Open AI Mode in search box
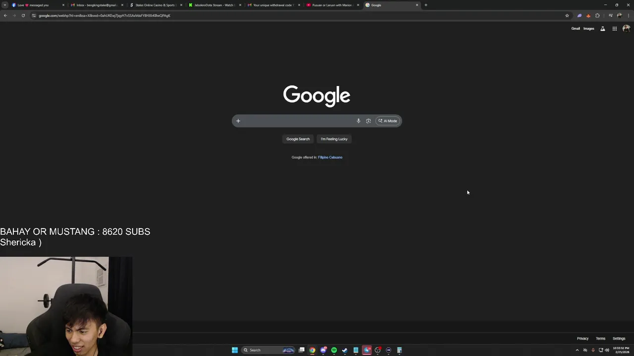This screenshot has width=634, height=356. [387, 121]
